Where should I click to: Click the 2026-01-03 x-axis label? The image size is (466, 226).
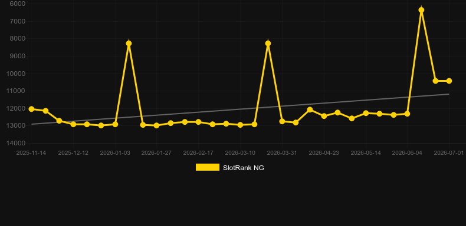click(x=115, y=153)
